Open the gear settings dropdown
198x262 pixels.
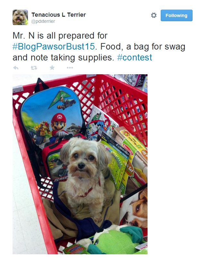(154, 15)
